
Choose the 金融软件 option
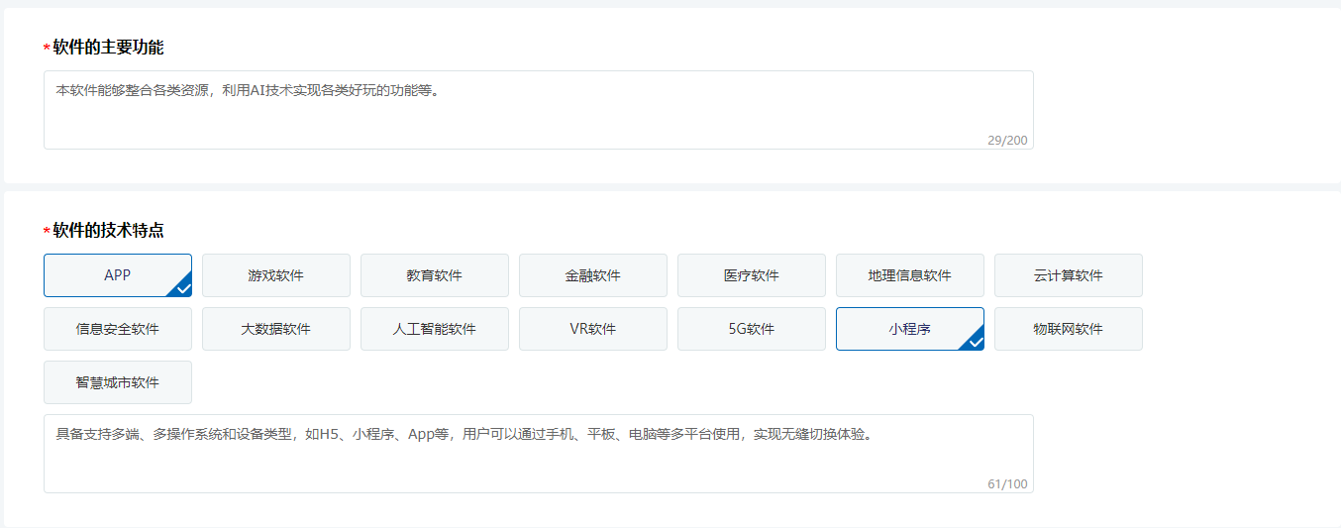coord(592,275)
